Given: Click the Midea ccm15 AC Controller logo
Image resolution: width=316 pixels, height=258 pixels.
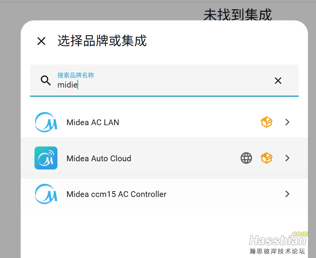Looking at the screenshot, I should (46, 194).
